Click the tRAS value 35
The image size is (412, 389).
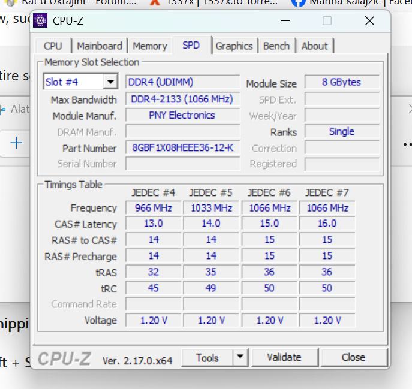coord(211,272)
